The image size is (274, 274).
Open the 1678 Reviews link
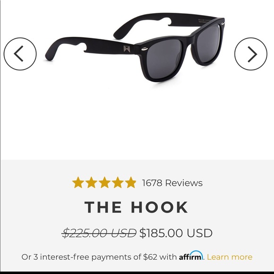172,183
